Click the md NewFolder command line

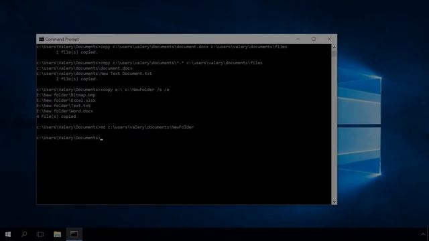(x=115, y=127)
